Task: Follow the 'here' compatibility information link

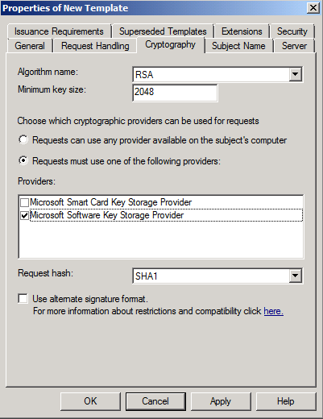Action: point(273,311)
